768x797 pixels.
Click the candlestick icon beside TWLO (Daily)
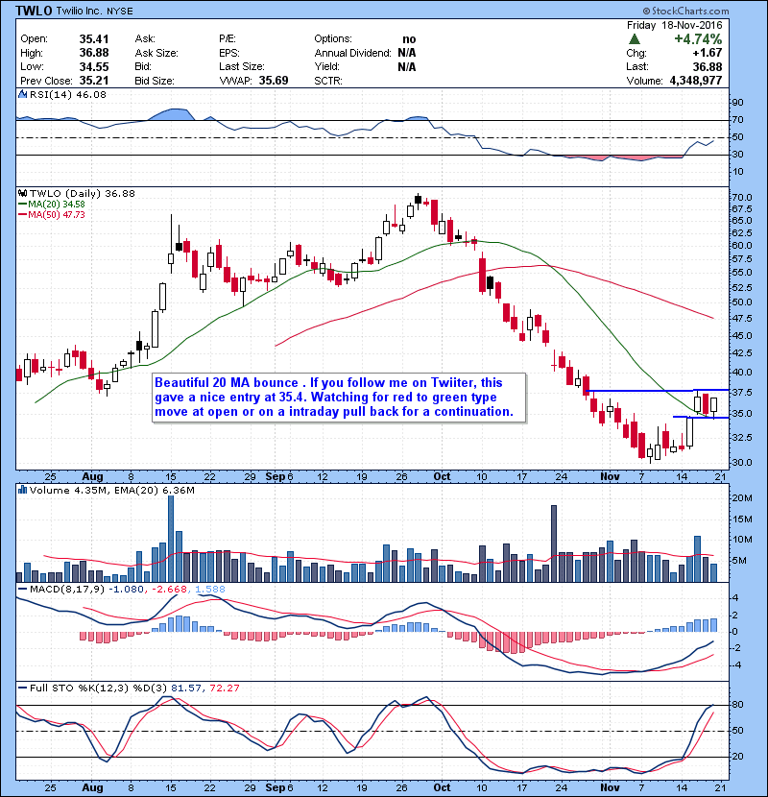click(x=22, y=194)
